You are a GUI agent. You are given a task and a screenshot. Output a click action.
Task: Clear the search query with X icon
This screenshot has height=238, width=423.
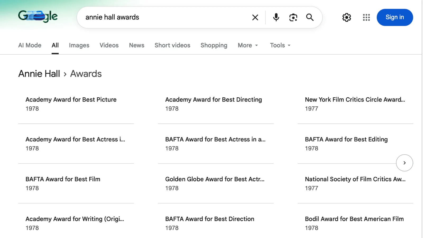[255, 17]
